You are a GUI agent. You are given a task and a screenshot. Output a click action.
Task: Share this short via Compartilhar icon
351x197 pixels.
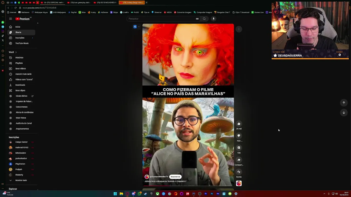coord(239,160)
